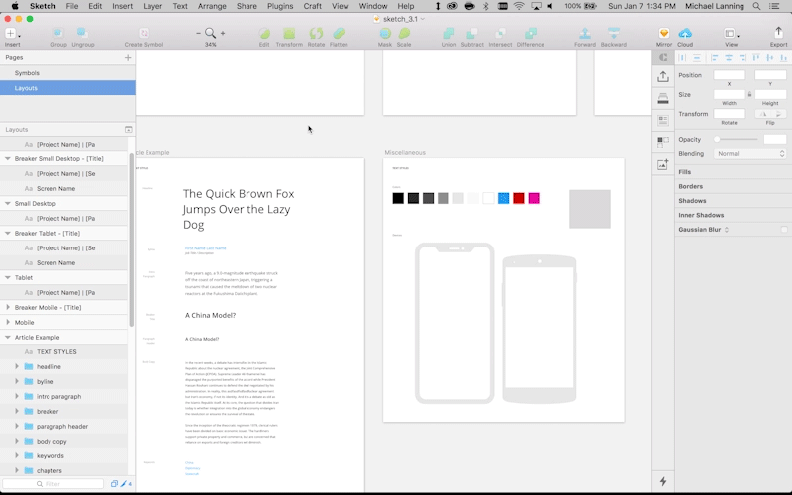Viewport: 792px width, 495px height.
Task: Click the Flatten tool icon
Action: (x=339, y=34)
